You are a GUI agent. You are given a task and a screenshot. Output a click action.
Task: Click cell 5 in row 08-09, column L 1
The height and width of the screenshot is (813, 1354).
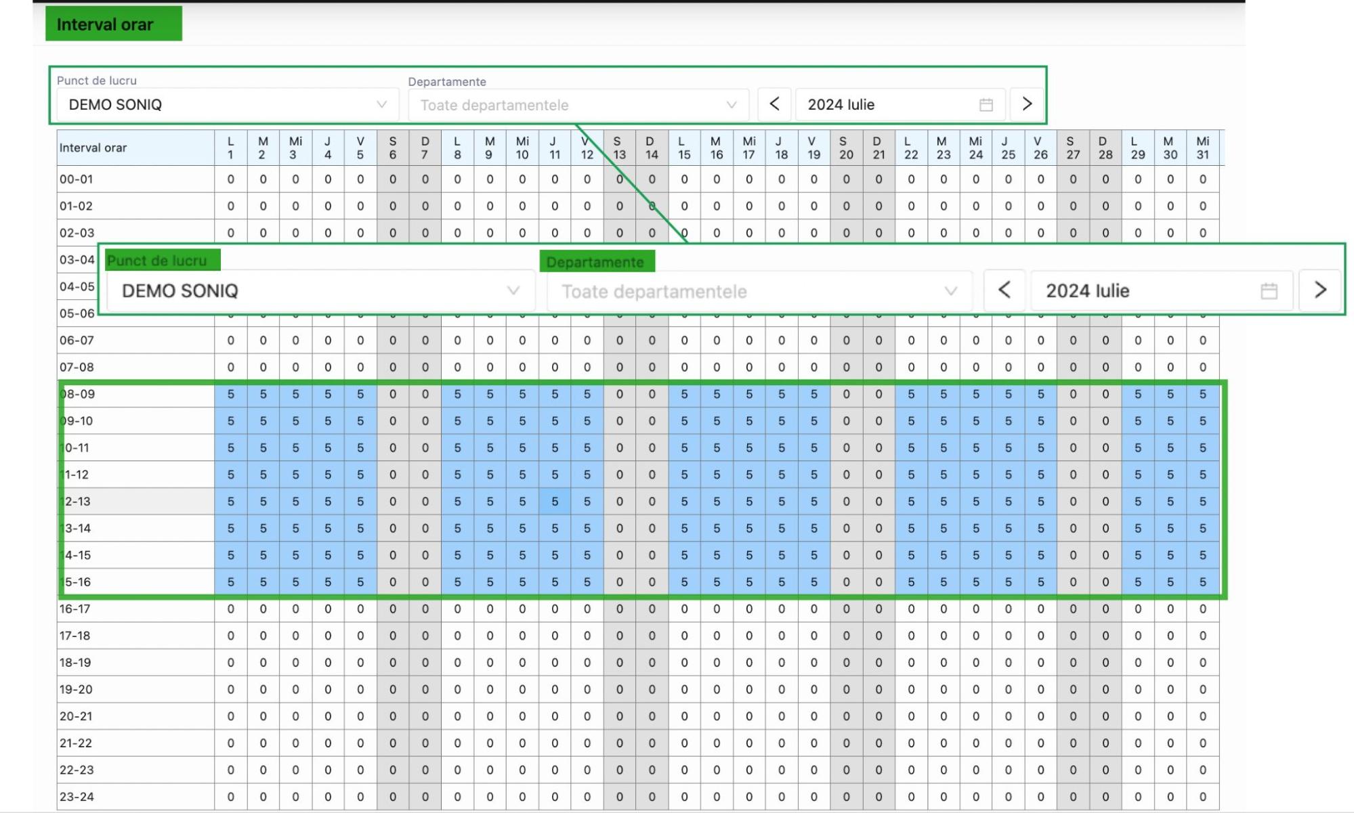pos(231,394)
